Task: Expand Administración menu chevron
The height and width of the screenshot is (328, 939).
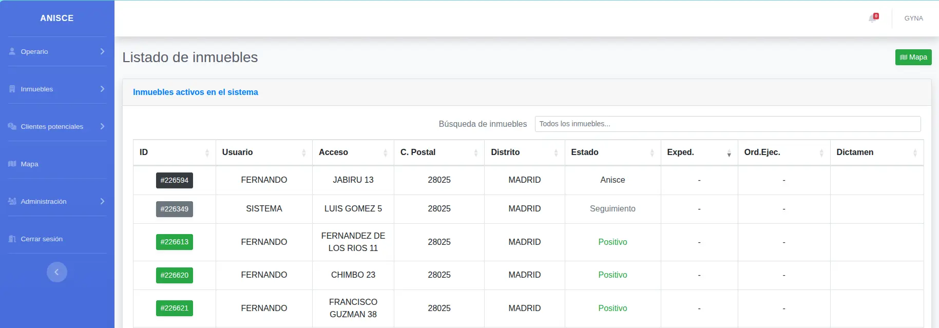Action: point(102,201)
